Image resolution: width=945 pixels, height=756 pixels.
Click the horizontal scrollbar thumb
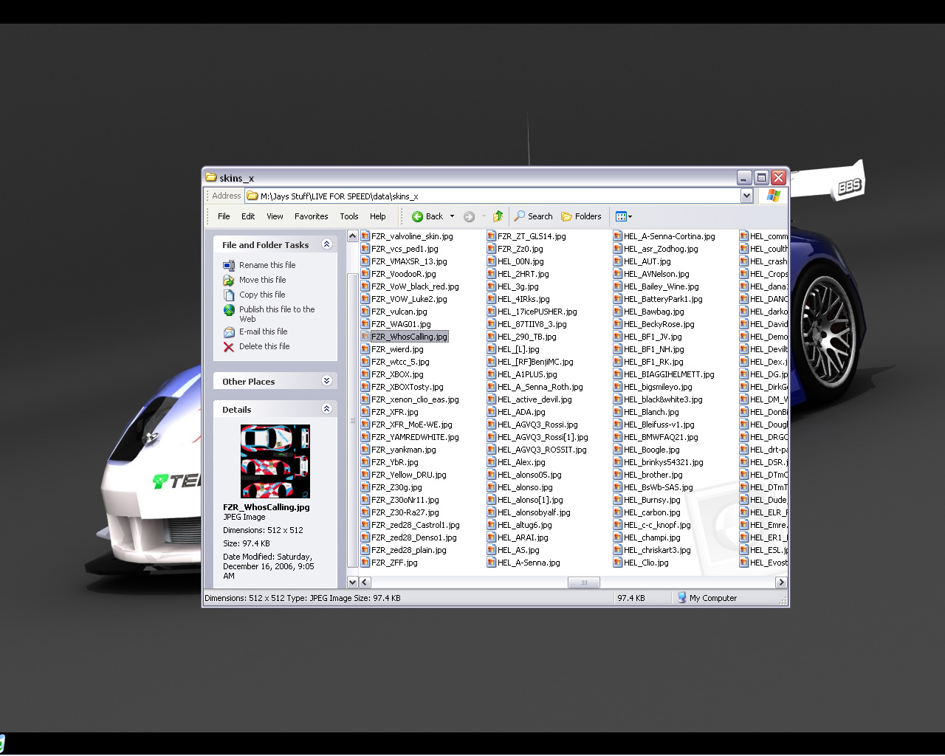point(584,583)
